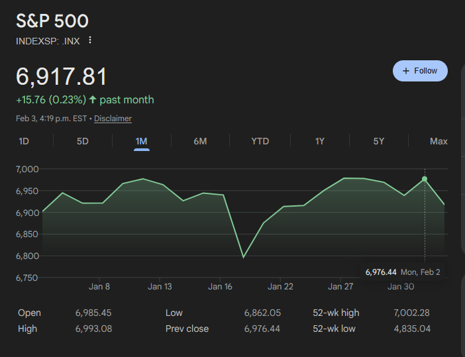Click the Feb 3, 4:19 p.m. EST timestamp

point(51,119)
